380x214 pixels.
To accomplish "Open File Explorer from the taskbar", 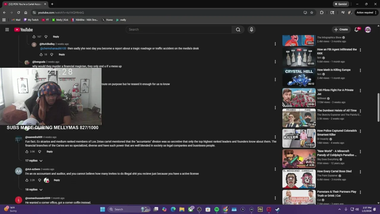I will coord(182,209).
